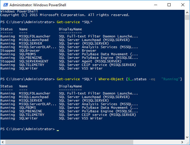Minimize the PowerShell window

156,5
